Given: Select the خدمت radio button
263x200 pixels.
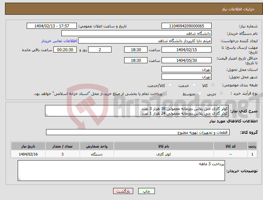Looking at the screenshot, I should pyautogui.click(x=194, y=85).
